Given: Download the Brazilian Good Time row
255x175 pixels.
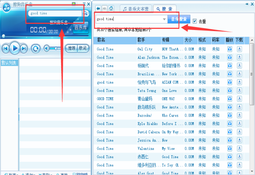Looking at the screenshot, I should pyautogui.click(x=239, y=74).
